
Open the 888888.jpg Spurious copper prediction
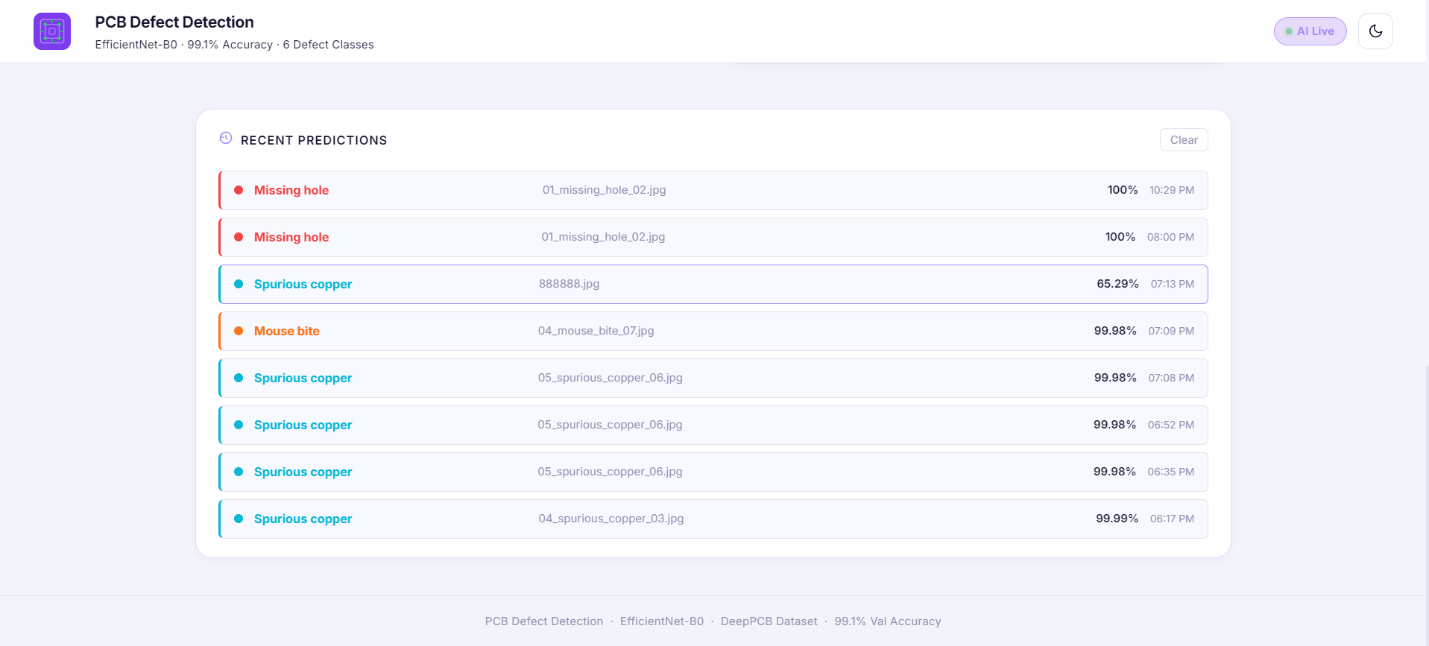(713, 284)
